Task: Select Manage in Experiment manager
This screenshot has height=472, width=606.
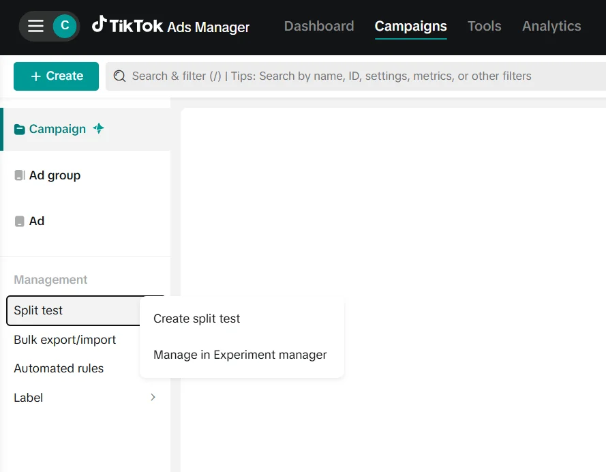Action: [240, 355]
